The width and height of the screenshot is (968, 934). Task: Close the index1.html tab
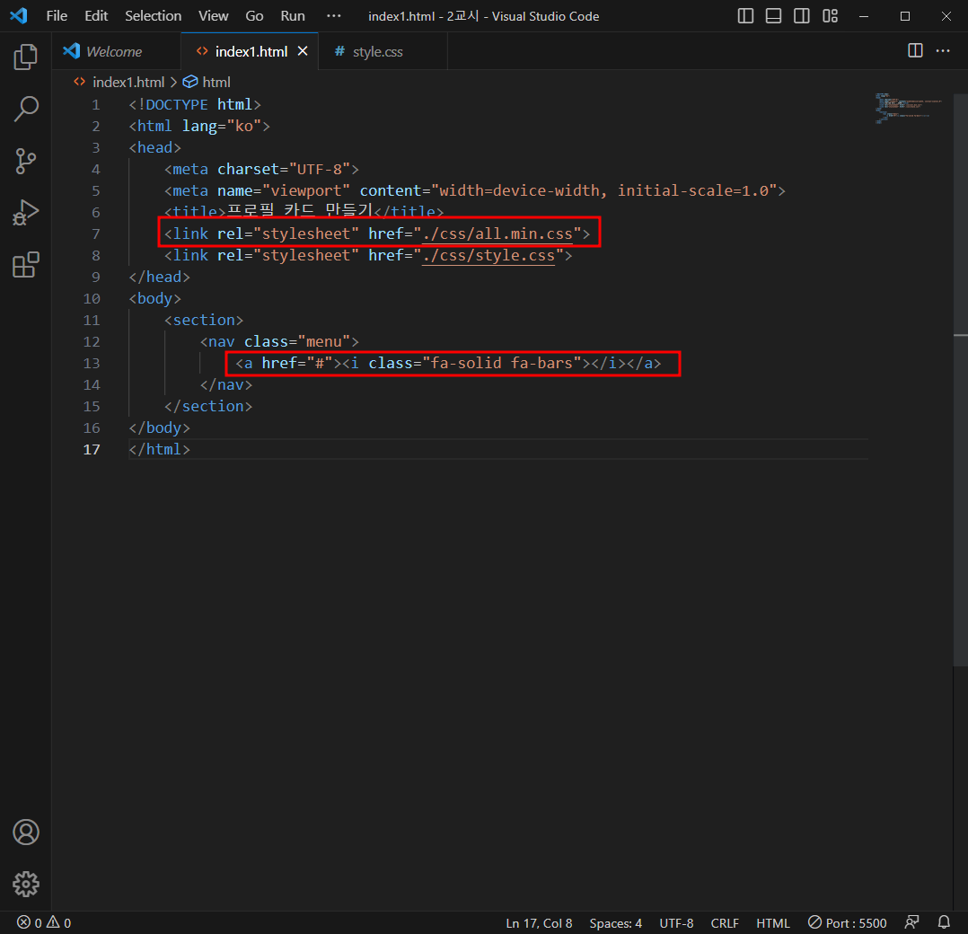303,51
